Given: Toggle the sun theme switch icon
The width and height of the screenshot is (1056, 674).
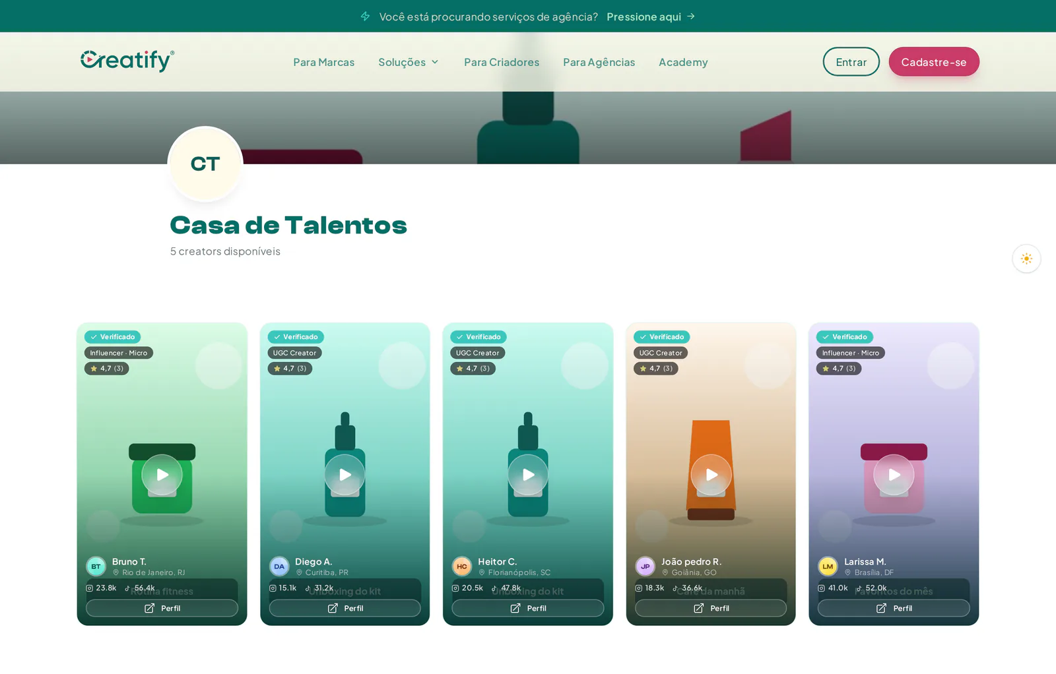Looking at the screenshot, I should (x=1026, y=259).
